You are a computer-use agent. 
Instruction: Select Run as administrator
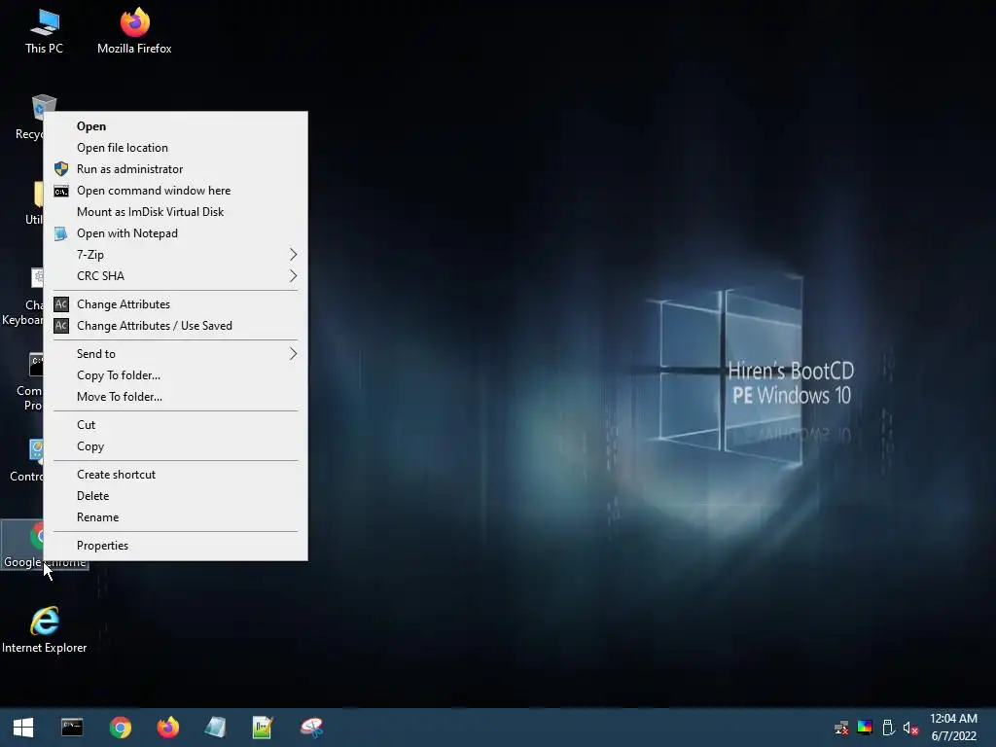175,169
